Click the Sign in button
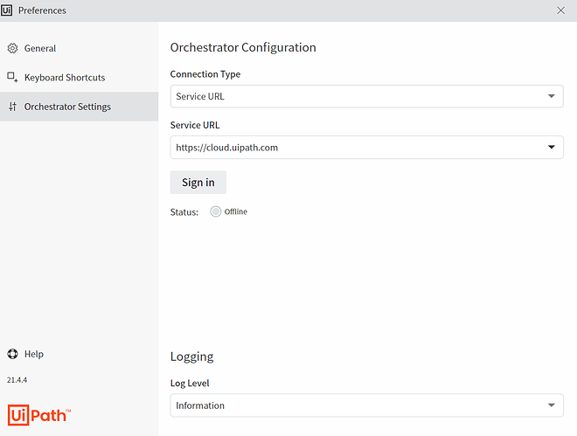The width and height of the screenshot is (577, 436). coord(198,183)
